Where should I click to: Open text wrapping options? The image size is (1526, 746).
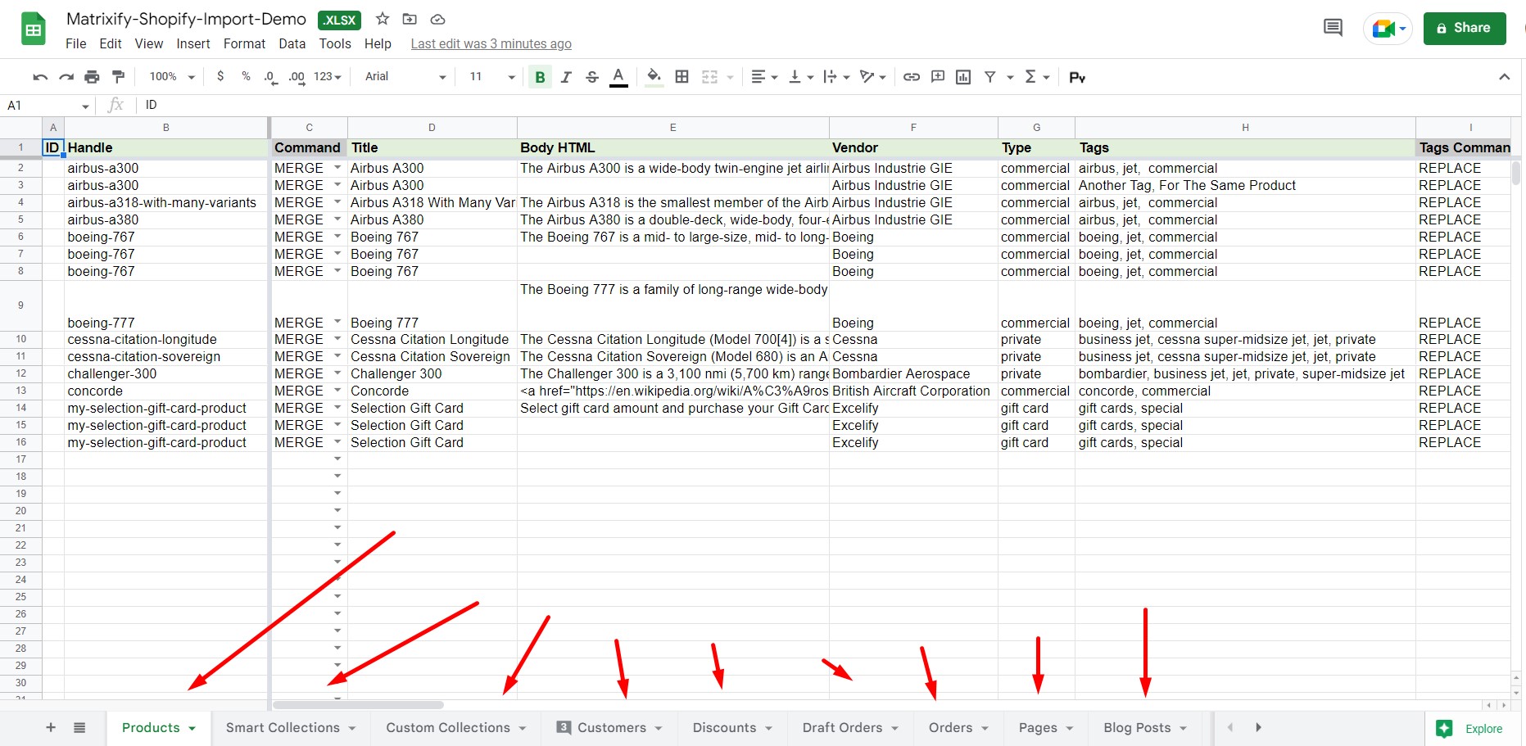click(x=836, y=77)
